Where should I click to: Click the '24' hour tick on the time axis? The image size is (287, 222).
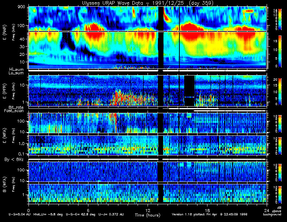tap(267, 210)
